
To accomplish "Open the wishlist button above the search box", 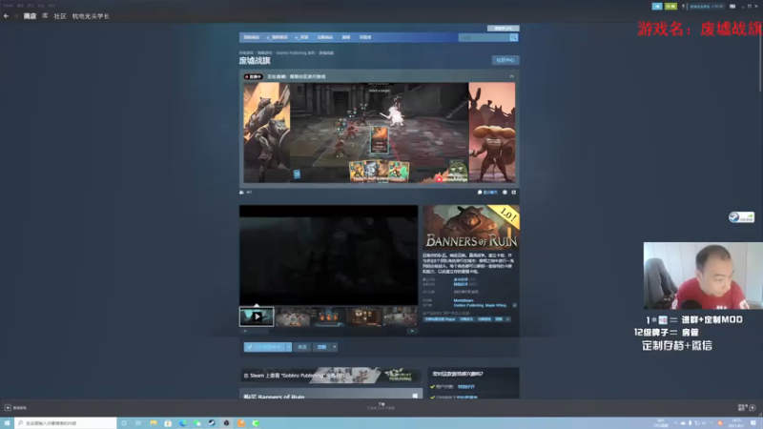I will click(x=504, y=29).
